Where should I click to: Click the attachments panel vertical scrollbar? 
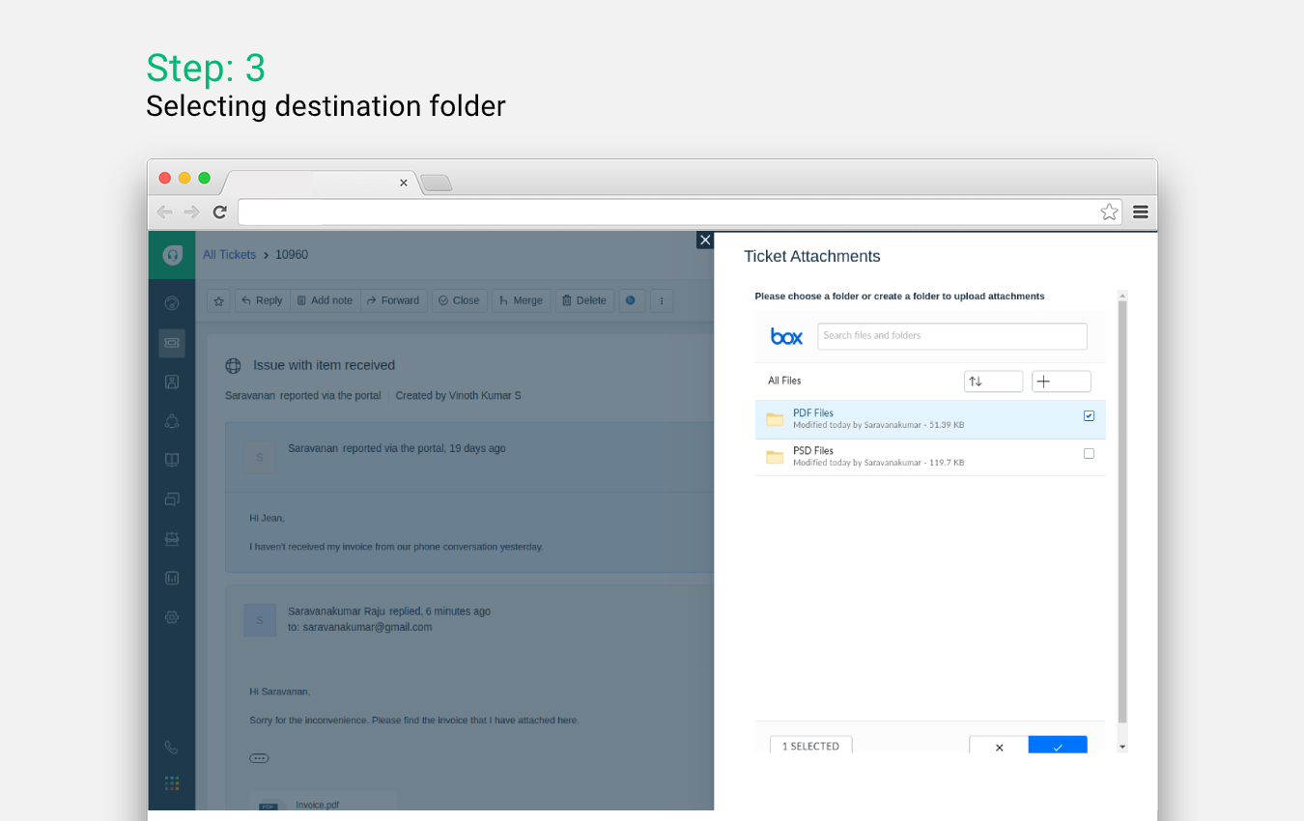tap(1121, 512)
